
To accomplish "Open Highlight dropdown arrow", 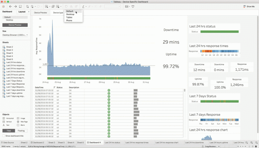I will [86, 7].
